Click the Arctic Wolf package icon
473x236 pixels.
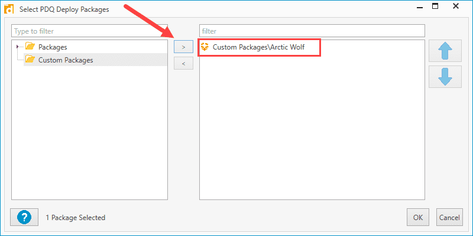click(205, 47)
